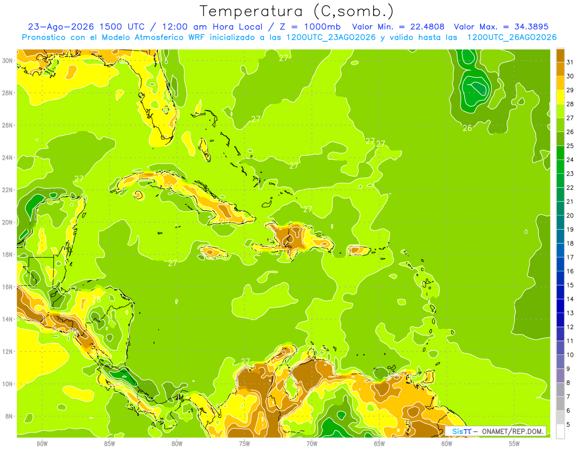Click the legend value 11
This screenshot has height=450, width=583.
(x=570, y=341)
